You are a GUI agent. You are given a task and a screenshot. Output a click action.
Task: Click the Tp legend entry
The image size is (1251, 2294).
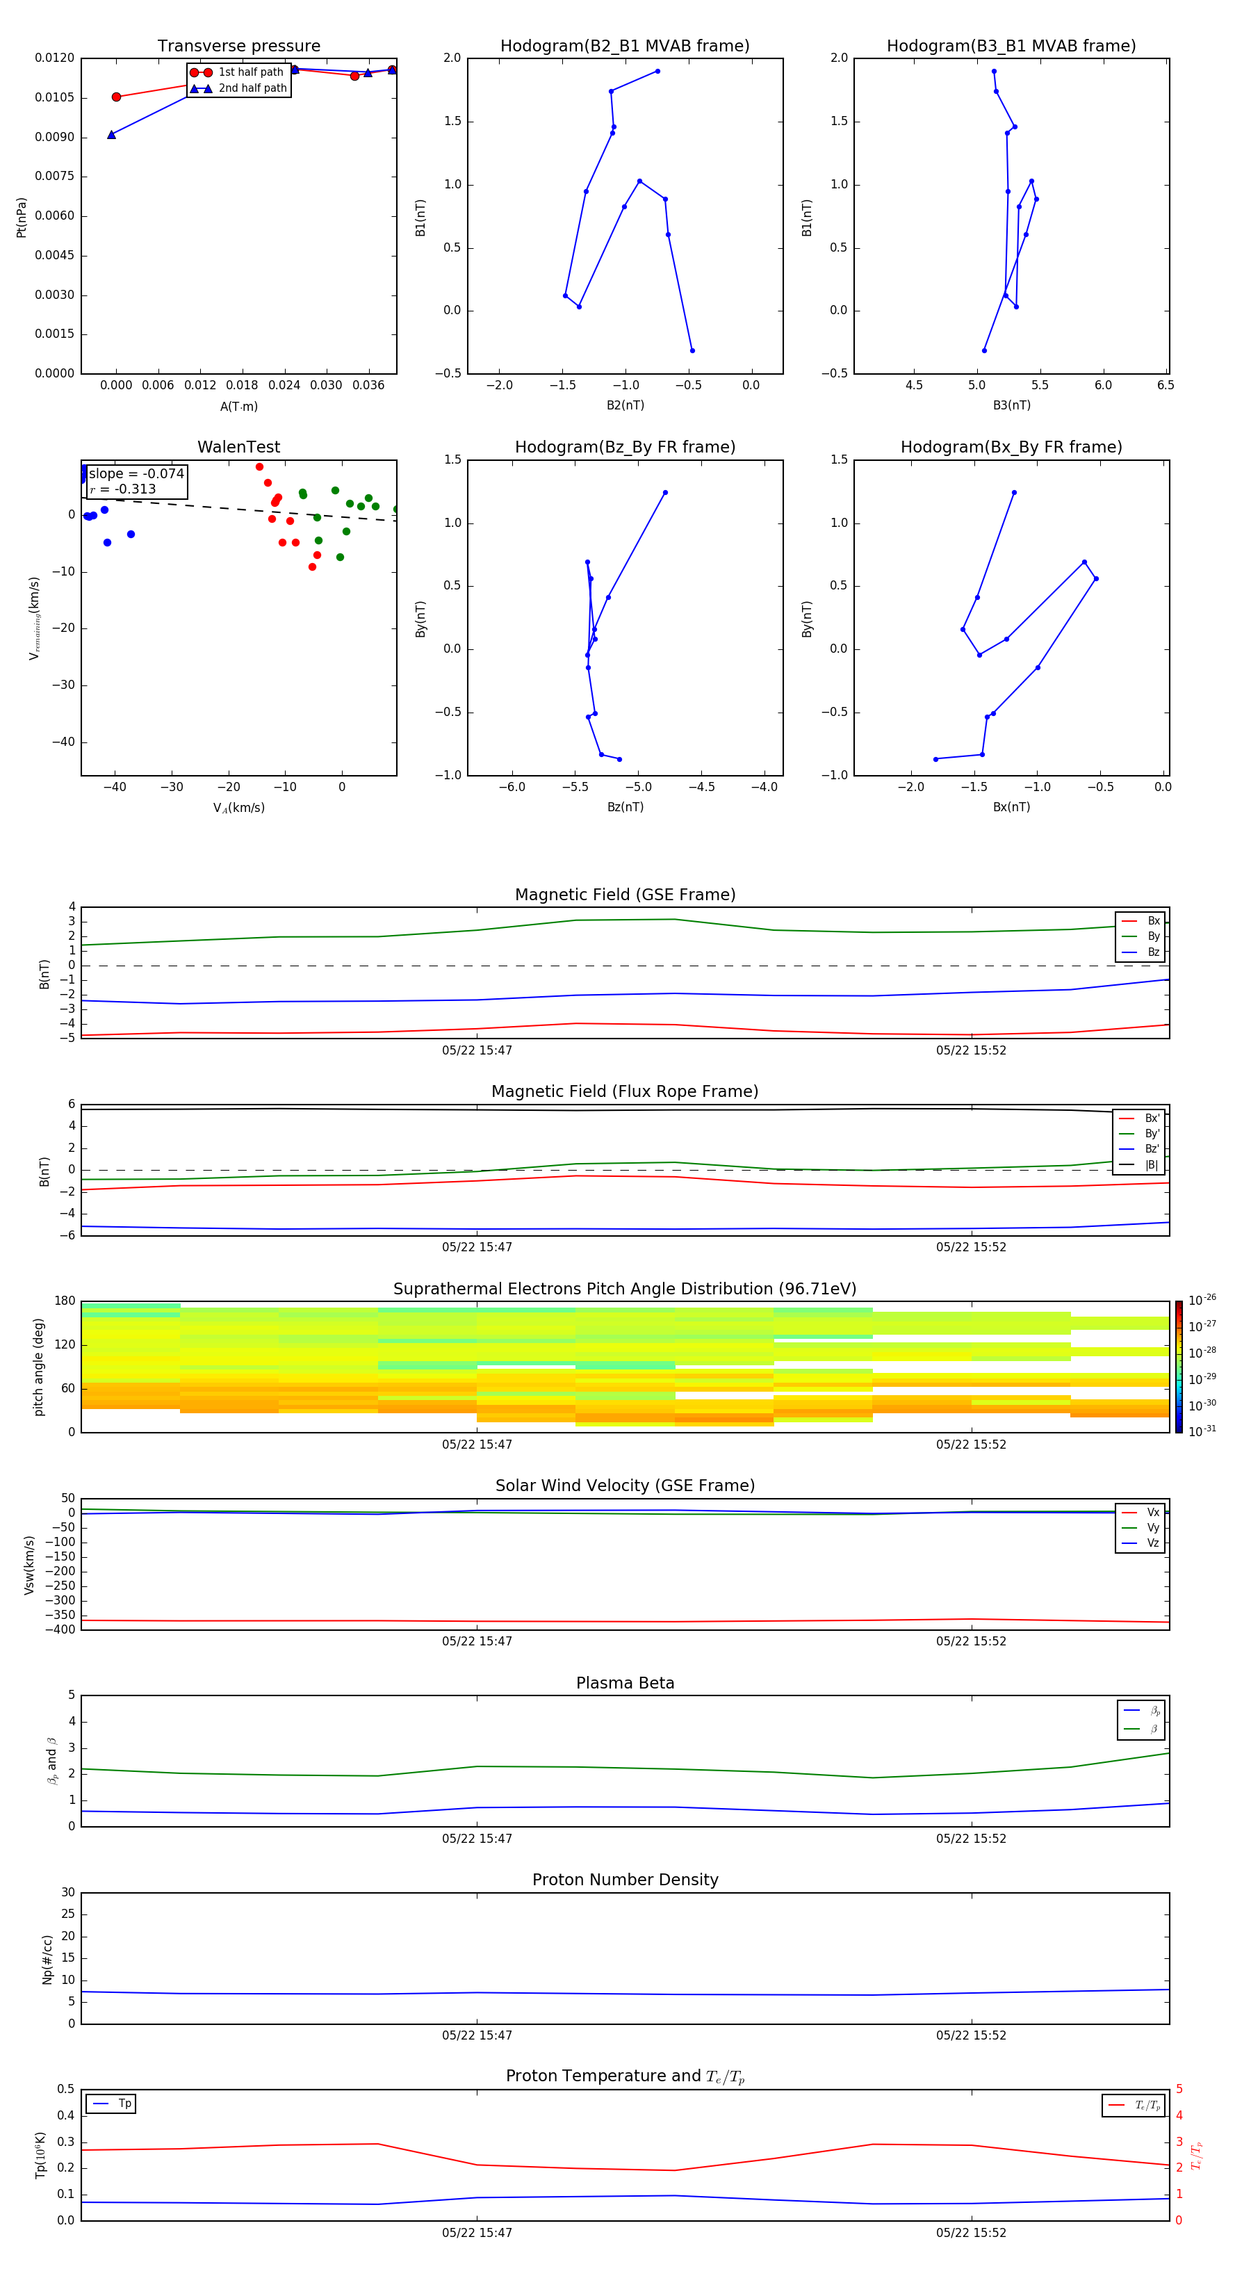(x=111, y=2104)
